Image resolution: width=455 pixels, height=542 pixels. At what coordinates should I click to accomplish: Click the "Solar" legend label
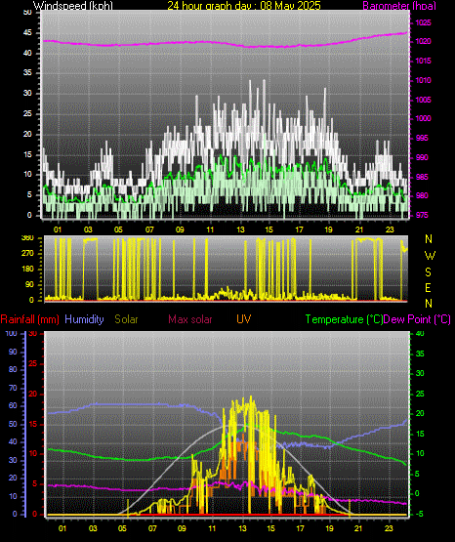coord(126,319)
